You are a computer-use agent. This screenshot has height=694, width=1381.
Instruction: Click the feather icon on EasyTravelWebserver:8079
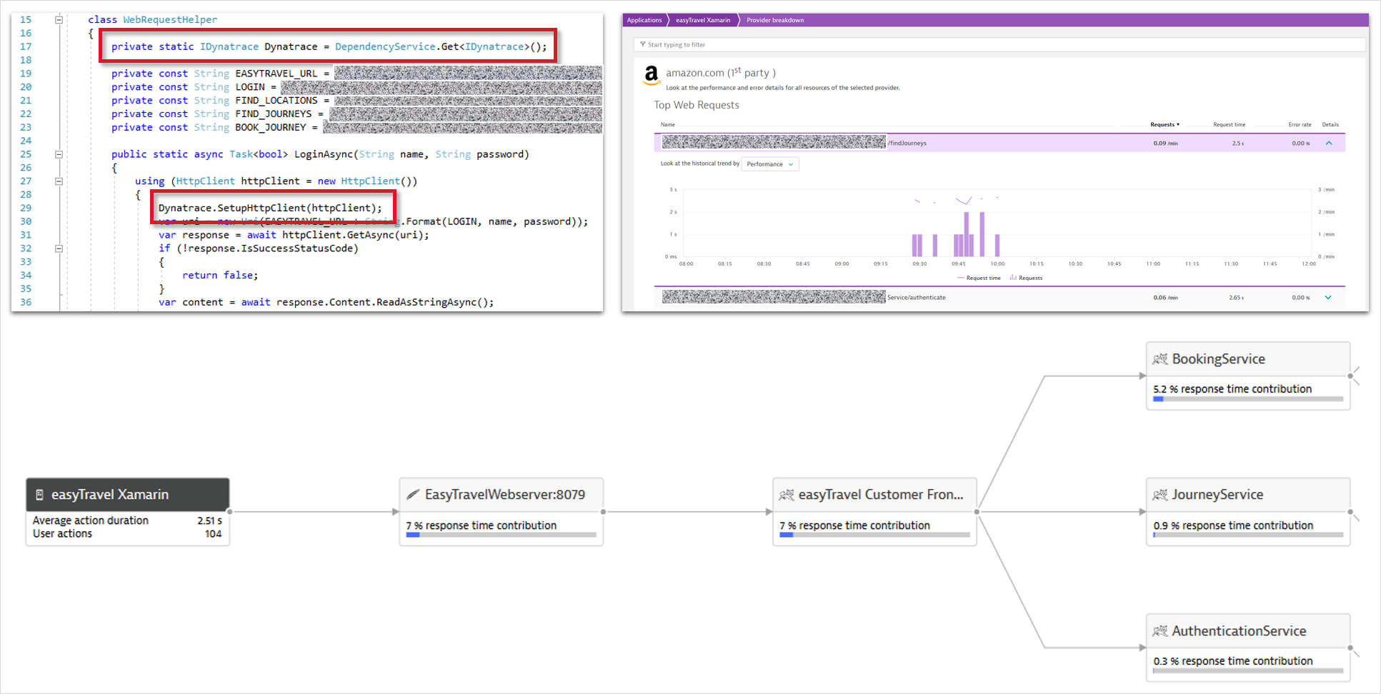click(413, 495)
